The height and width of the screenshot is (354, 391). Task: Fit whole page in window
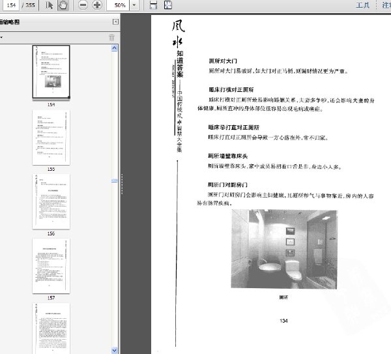[x=168, y=5]
